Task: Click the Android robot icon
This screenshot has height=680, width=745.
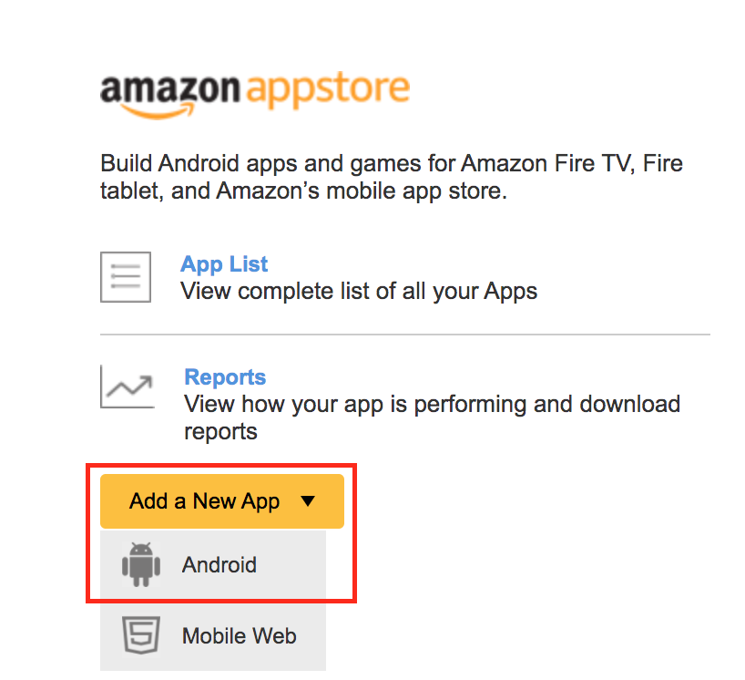Action: click(x=140, y=564)
